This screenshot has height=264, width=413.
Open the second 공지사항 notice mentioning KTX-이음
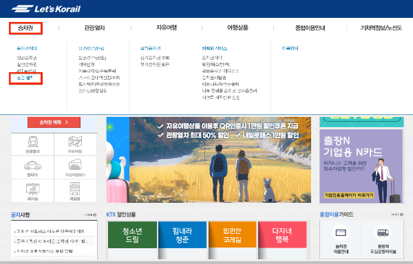(52, 241)
